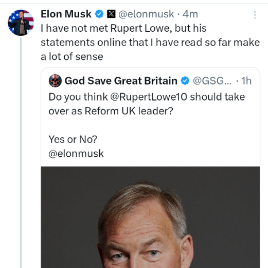Click the @elonmusk mention under Yes or No
The height and width of the screenshot is (268, 268).
(76, 153)
